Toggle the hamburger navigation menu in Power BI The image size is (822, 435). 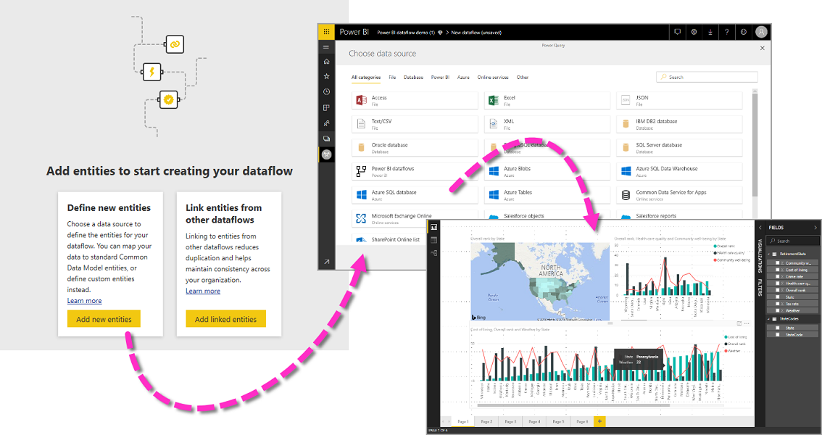click(326, 47)
